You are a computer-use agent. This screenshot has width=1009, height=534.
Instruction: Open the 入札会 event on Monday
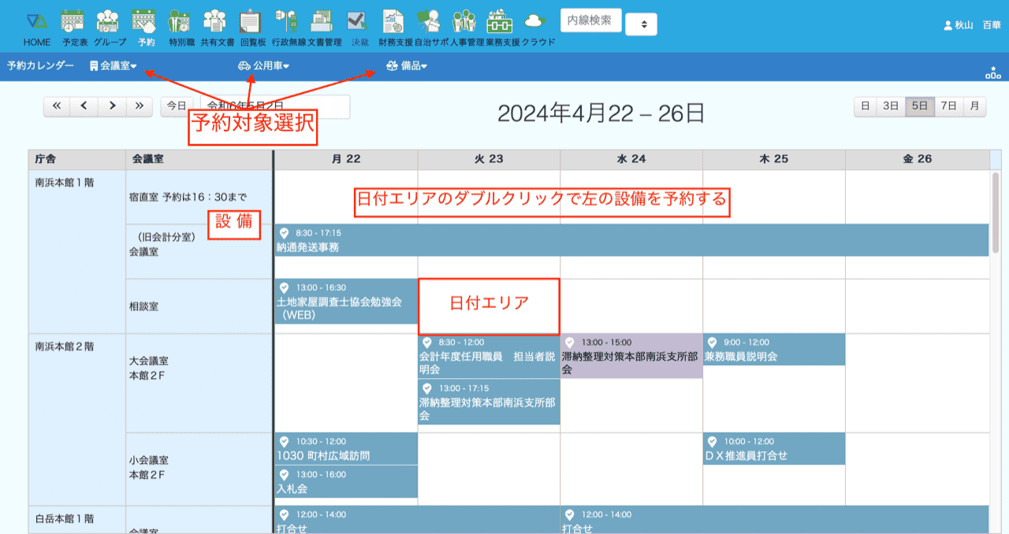point(345,482)
